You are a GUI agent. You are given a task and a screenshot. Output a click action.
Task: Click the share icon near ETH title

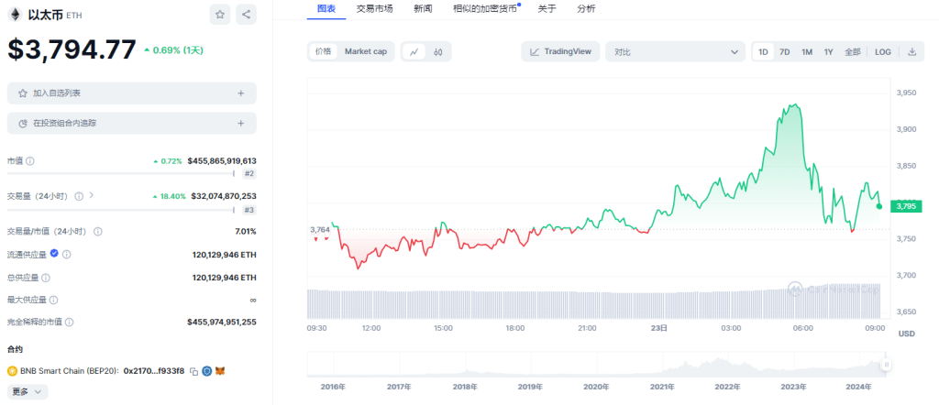point(246,14)
